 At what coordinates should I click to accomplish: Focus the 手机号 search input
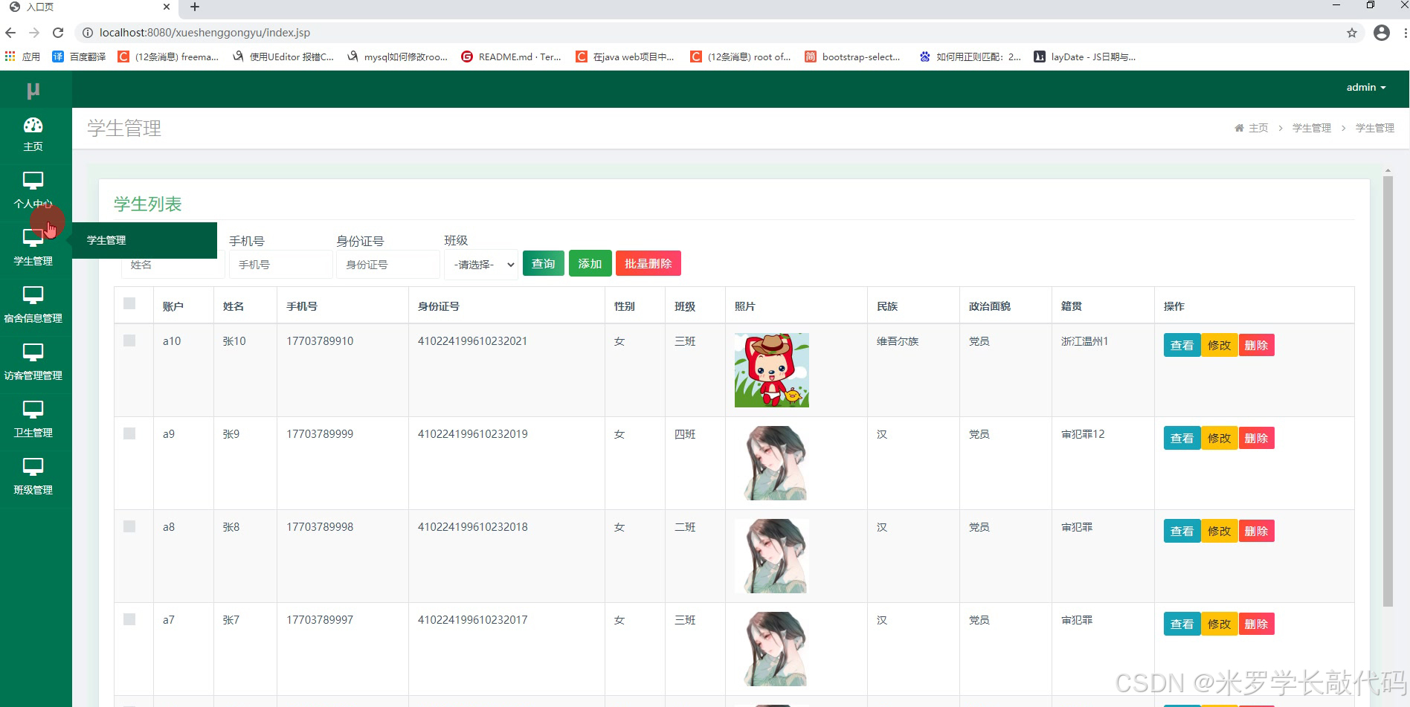tap(280, 265)
